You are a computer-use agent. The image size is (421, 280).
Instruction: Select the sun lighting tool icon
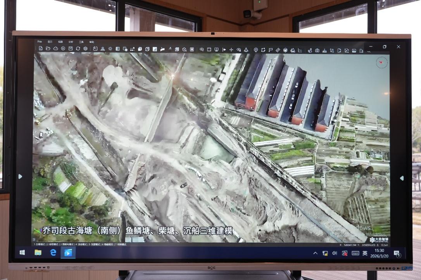pyautogui.click(x=110, y=49)
